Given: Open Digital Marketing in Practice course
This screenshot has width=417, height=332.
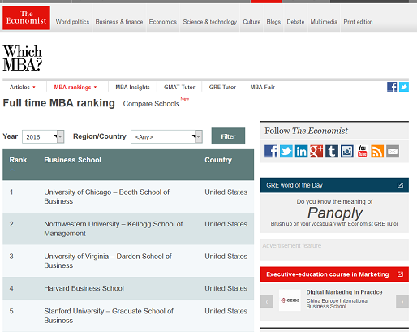Looking at the screenshot, I should (344, 292).
